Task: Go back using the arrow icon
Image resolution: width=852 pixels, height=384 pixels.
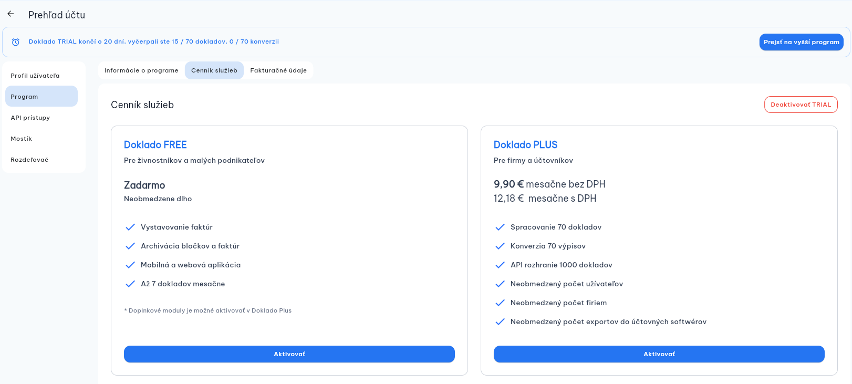Action: 11,14
